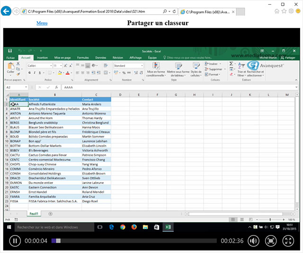Screen dimensions: 303x253
Task: Click the video progress bar
Action: [x=134, y=241]
